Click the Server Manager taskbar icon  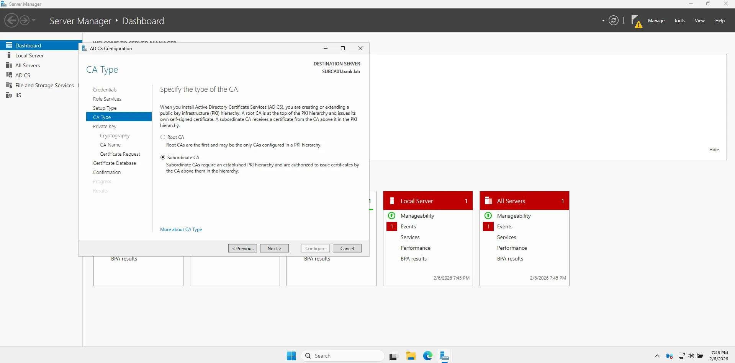tap(444, 356)
